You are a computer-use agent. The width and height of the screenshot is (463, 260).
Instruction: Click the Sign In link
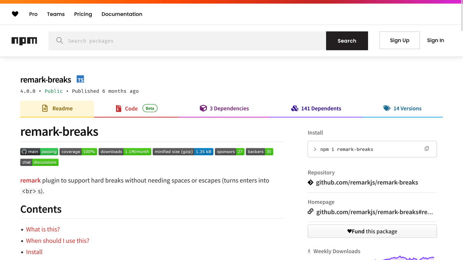click(436, 40)
